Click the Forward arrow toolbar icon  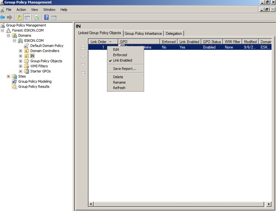pos(10,18)
